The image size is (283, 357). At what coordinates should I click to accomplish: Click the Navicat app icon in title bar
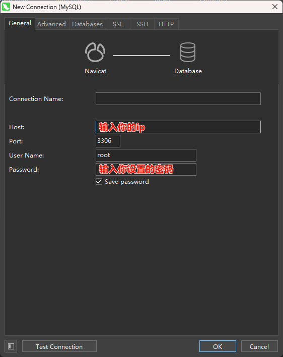[6, 7]
